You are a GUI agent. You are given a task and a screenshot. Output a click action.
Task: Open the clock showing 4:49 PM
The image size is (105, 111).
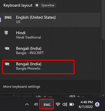[86, 104]
